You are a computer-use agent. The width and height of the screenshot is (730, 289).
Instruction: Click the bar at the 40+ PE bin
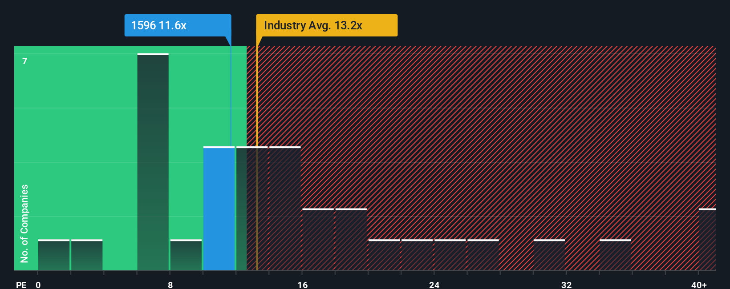coord(707,240)
